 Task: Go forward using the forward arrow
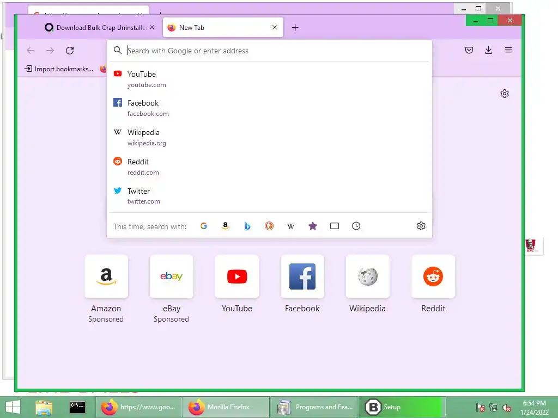[50, 51]
